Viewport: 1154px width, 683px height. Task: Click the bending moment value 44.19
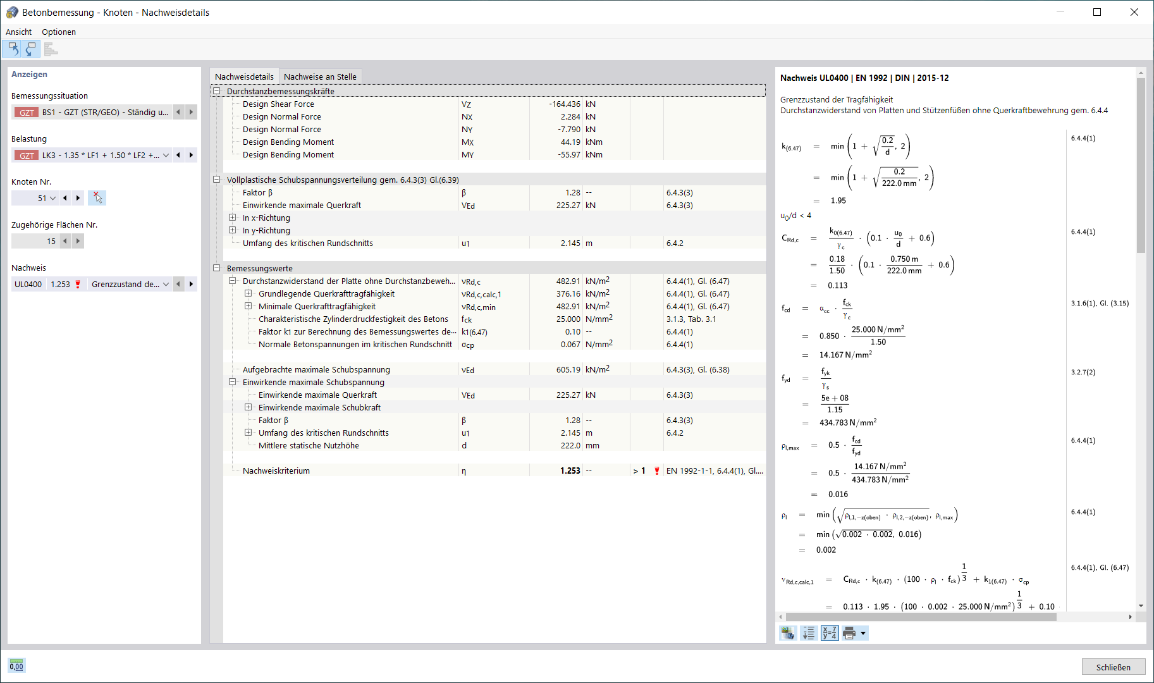pyautogui.click(x=571, y=142)
